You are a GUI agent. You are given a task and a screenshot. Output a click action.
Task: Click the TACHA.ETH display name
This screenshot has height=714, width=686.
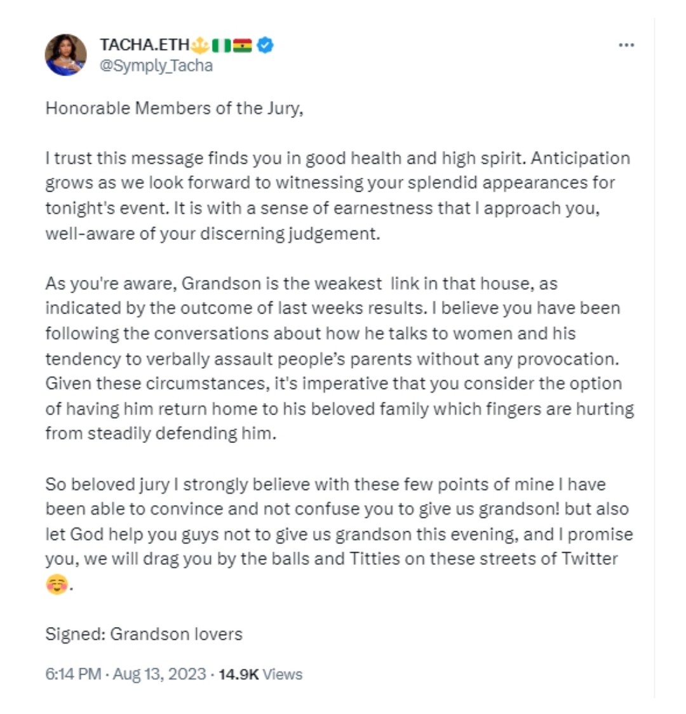pos(144,44)
